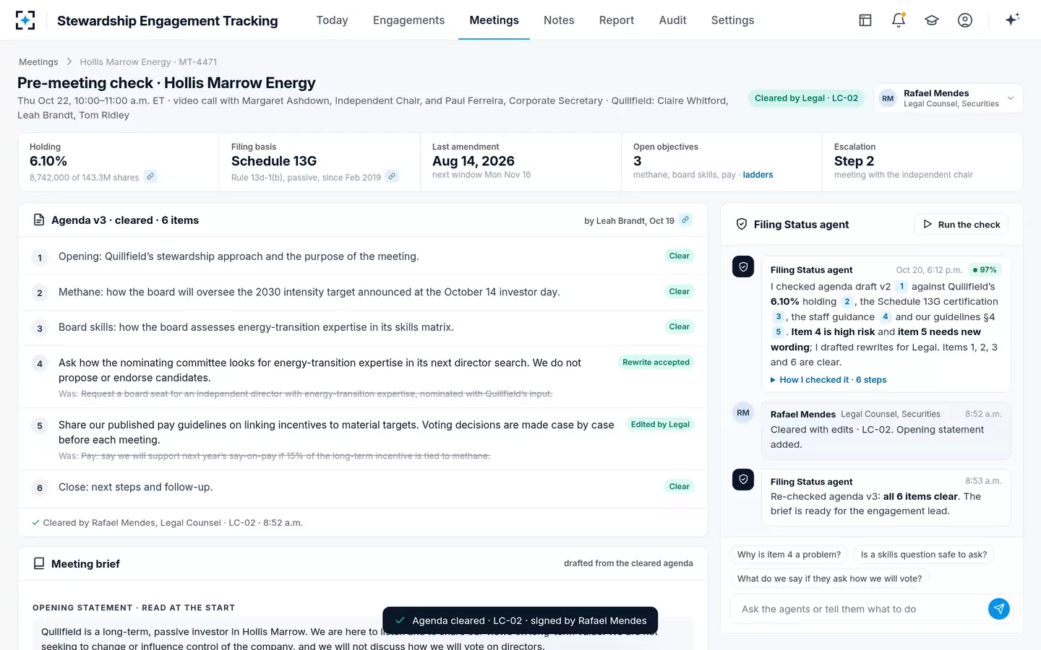This screenshot has width=1041, height=650.
Task: Open the Report tab
Action: (616, 20)
